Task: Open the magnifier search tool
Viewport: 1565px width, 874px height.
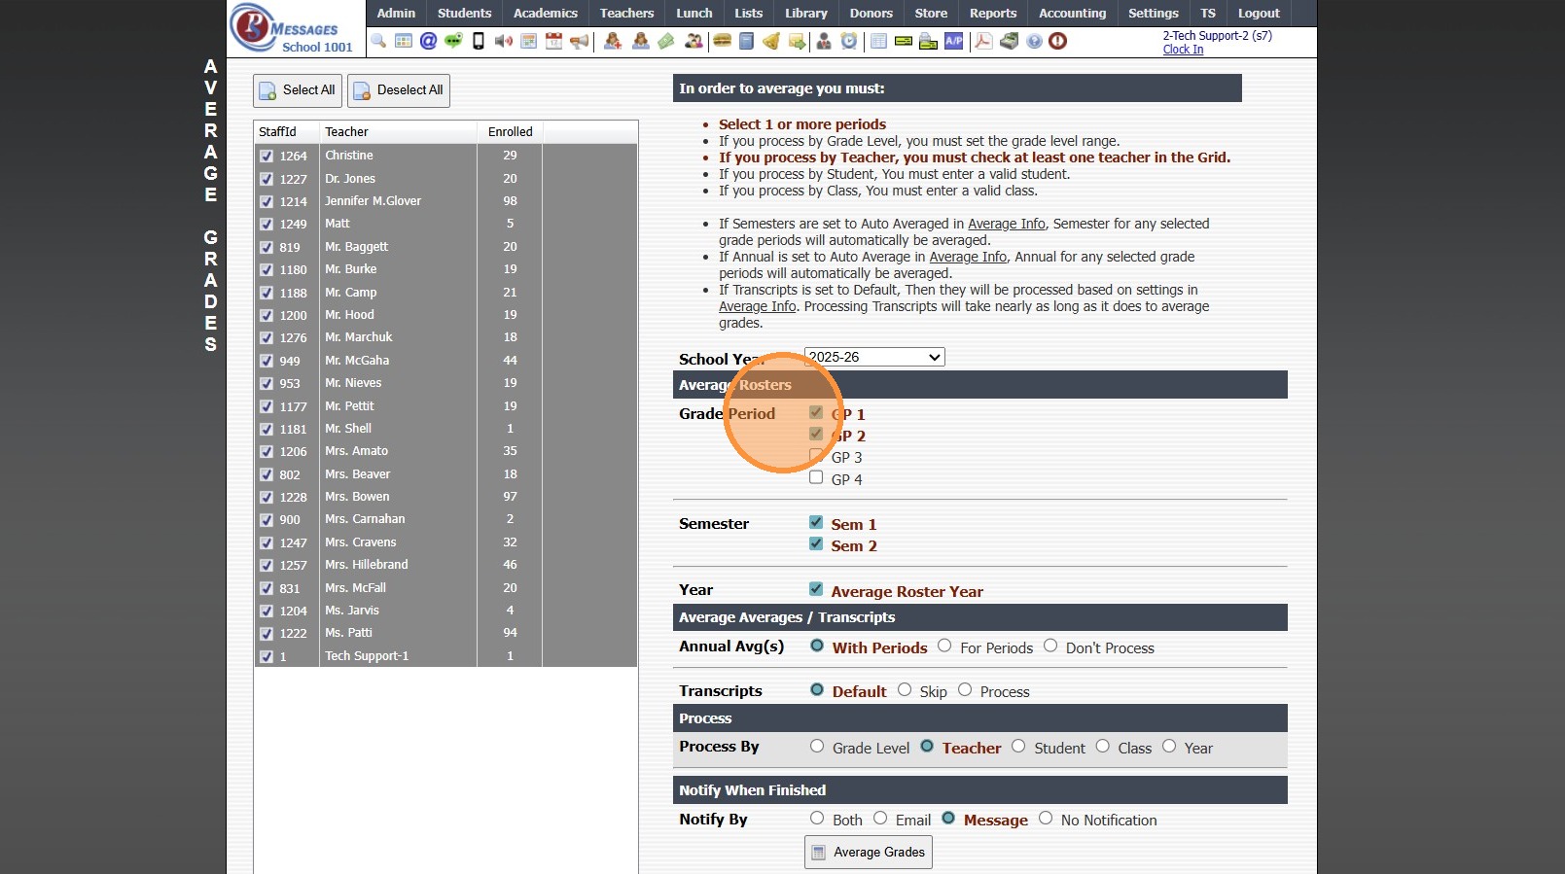Action: click(378, 41)
